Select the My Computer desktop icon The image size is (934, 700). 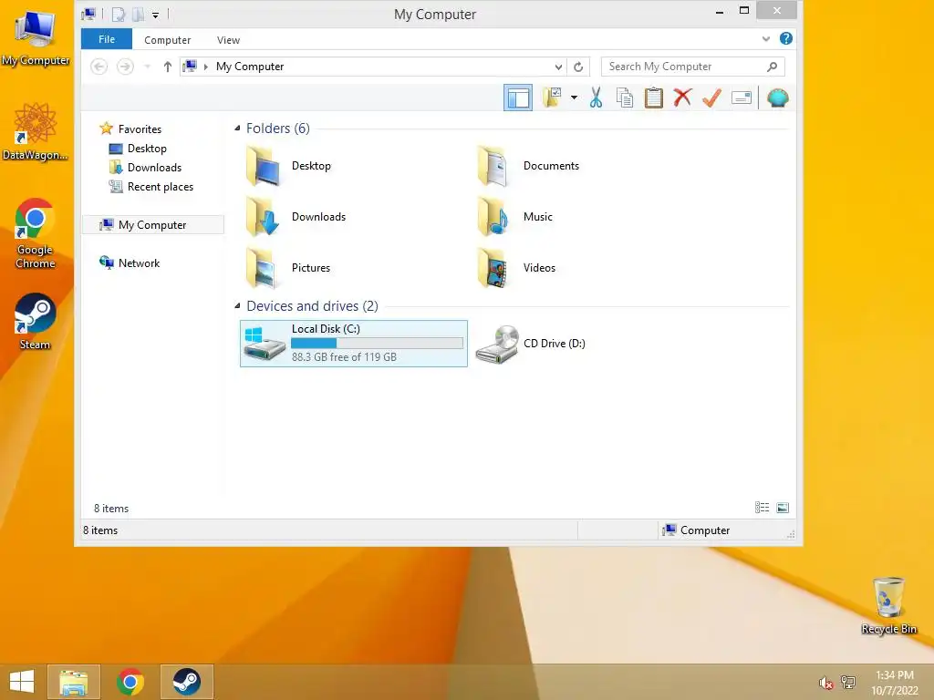(36, 36)
